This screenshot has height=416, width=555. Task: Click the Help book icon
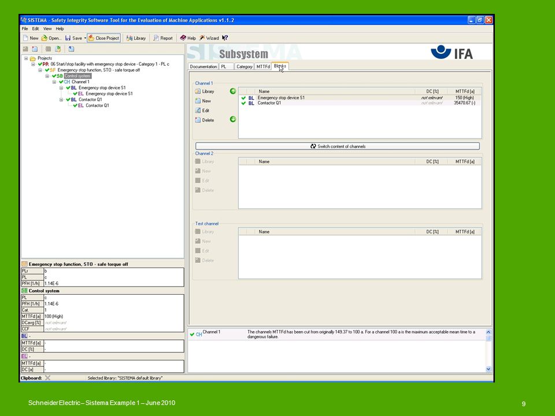183,38
